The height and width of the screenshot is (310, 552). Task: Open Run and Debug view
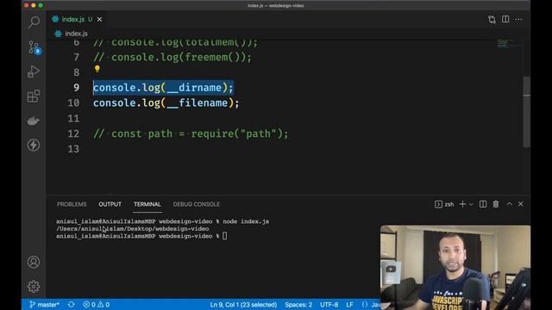click(34, 71)
